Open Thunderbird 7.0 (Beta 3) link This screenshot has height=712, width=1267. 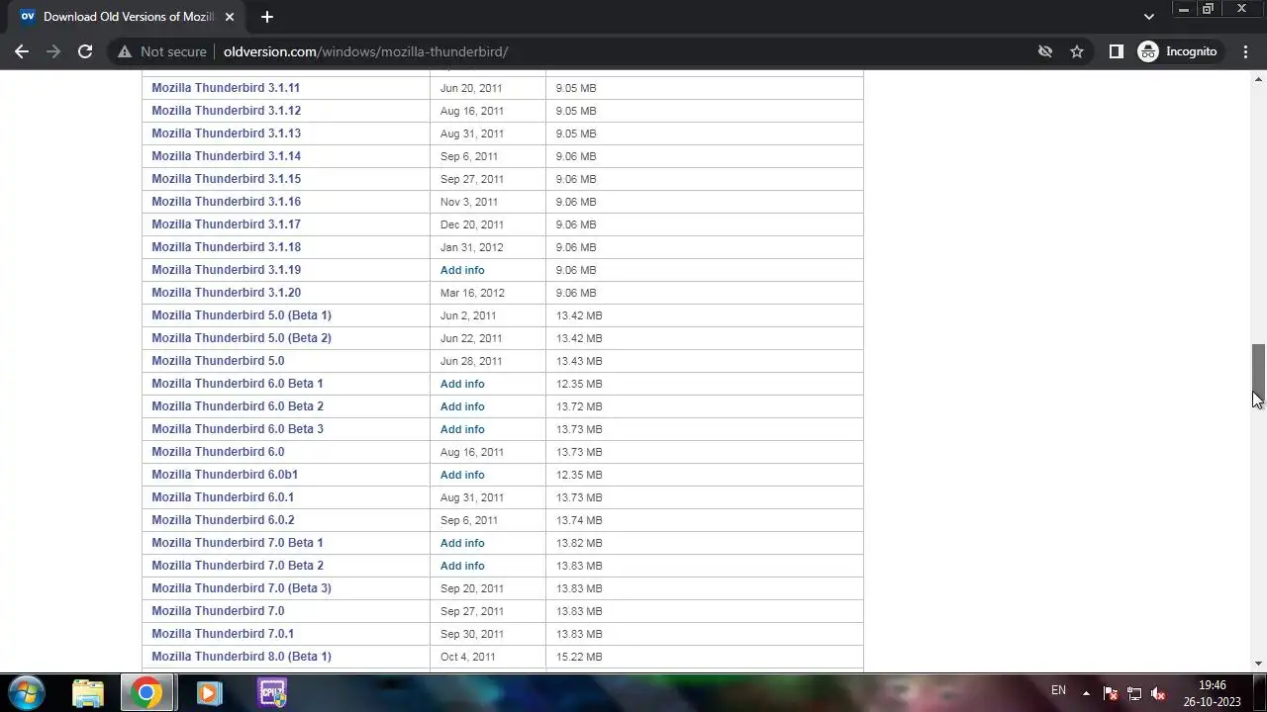click(x=242, y=588)
